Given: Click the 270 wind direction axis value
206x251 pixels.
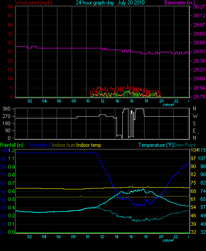Looking at the screenshot, I should [x=6, y=116].
